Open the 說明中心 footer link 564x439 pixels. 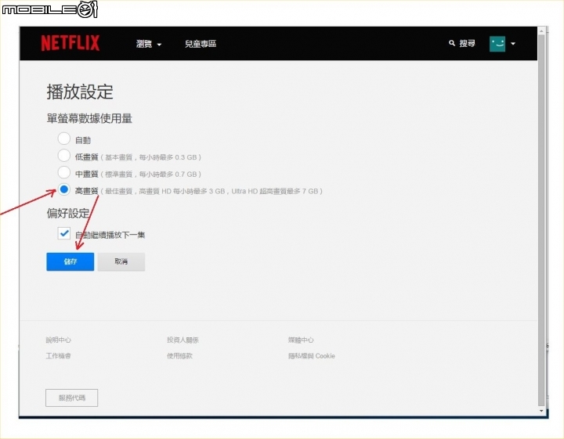coord(58,340)
